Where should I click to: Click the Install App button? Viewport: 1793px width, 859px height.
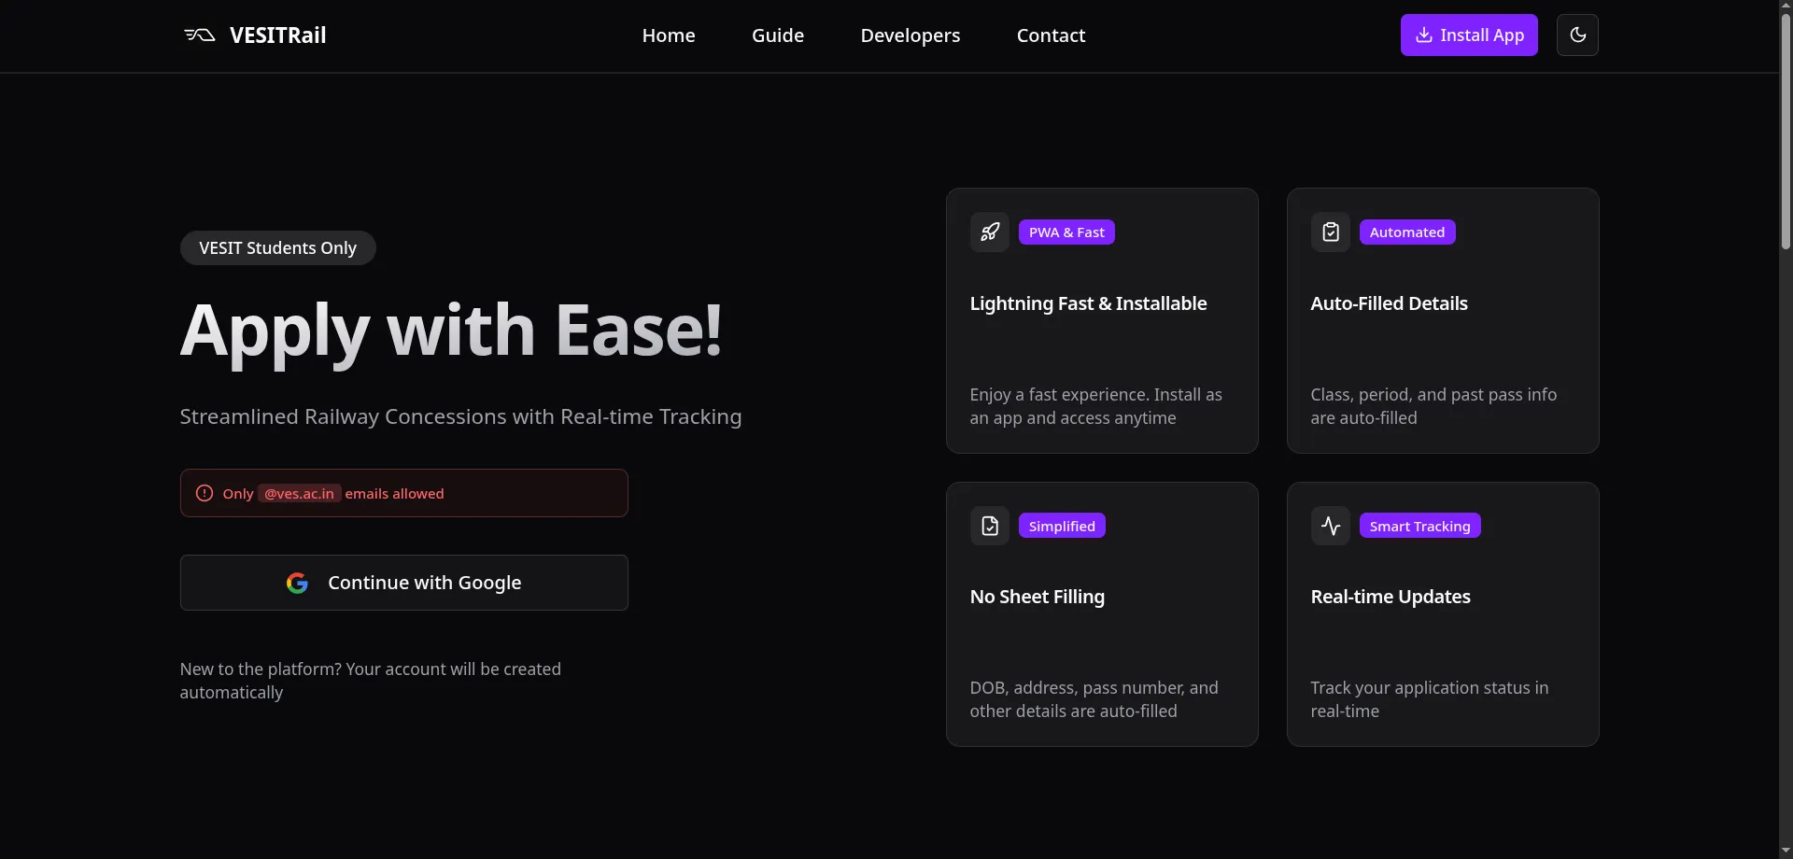(x=1469, y=35)
